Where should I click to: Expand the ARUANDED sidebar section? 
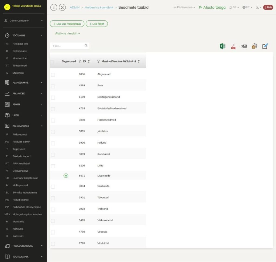(x=23, y=94)
